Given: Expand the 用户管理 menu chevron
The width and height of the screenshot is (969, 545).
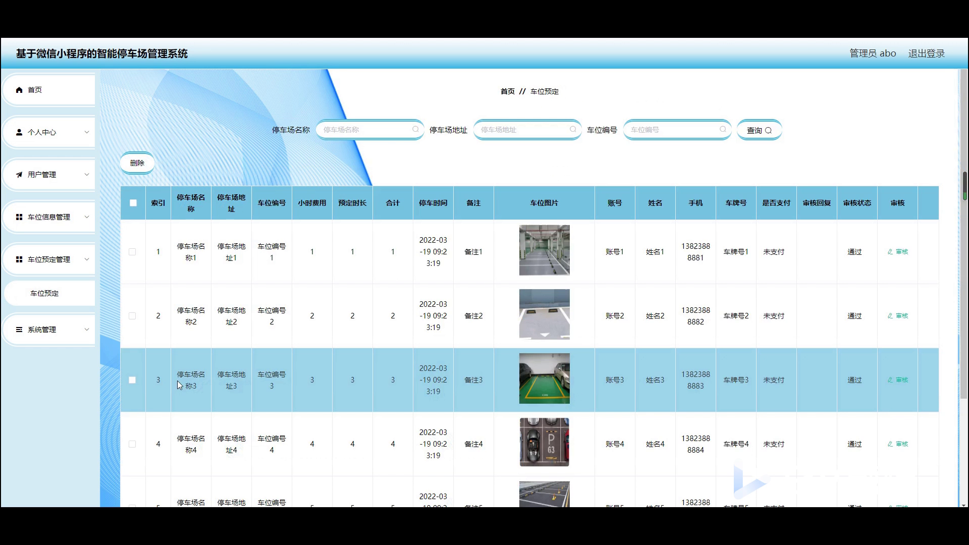Looking at the screenshot, I should click(87, 175).
